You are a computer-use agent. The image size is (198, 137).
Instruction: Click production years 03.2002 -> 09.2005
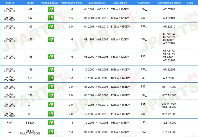pos(96,87)
